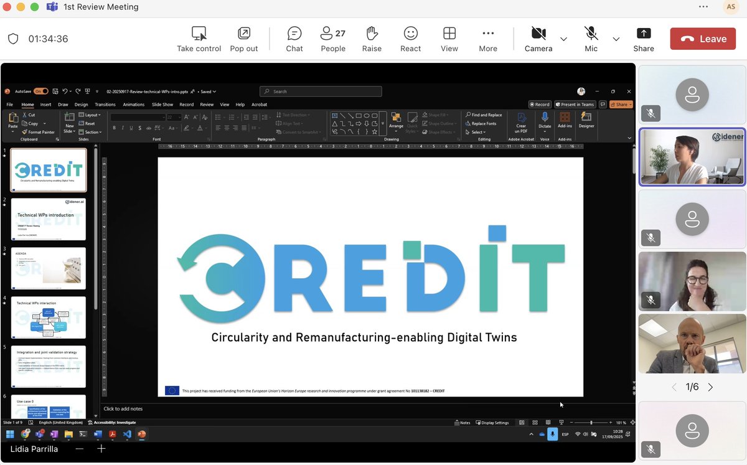Click the Leave meeting button
The image size is (747, 465).
(x=703, y=38)
